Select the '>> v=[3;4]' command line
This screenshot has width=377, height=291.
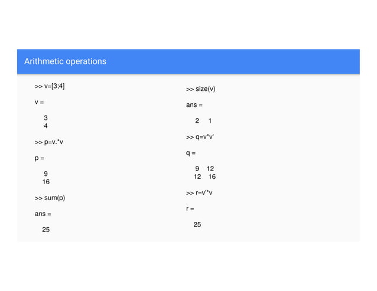coord(50,86)
